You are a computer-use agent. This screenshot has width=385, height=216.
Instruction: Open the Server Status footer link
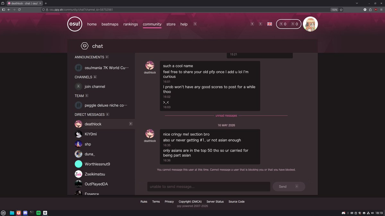coord(215,202)
